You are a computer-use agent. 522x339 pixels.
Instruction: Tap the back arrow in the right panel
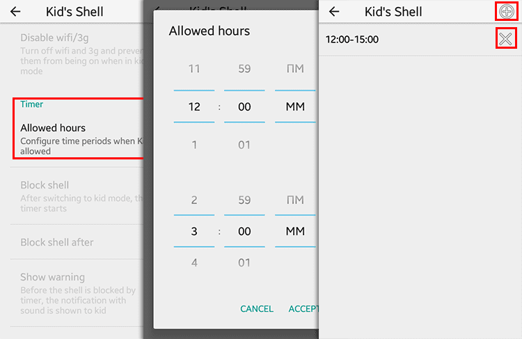click(334, 12)
